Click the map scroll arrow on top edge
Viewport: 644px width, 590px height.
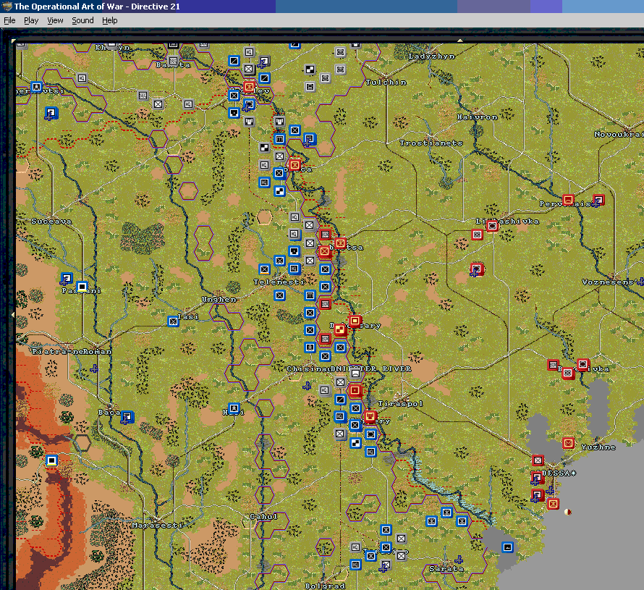pos(460,41)
